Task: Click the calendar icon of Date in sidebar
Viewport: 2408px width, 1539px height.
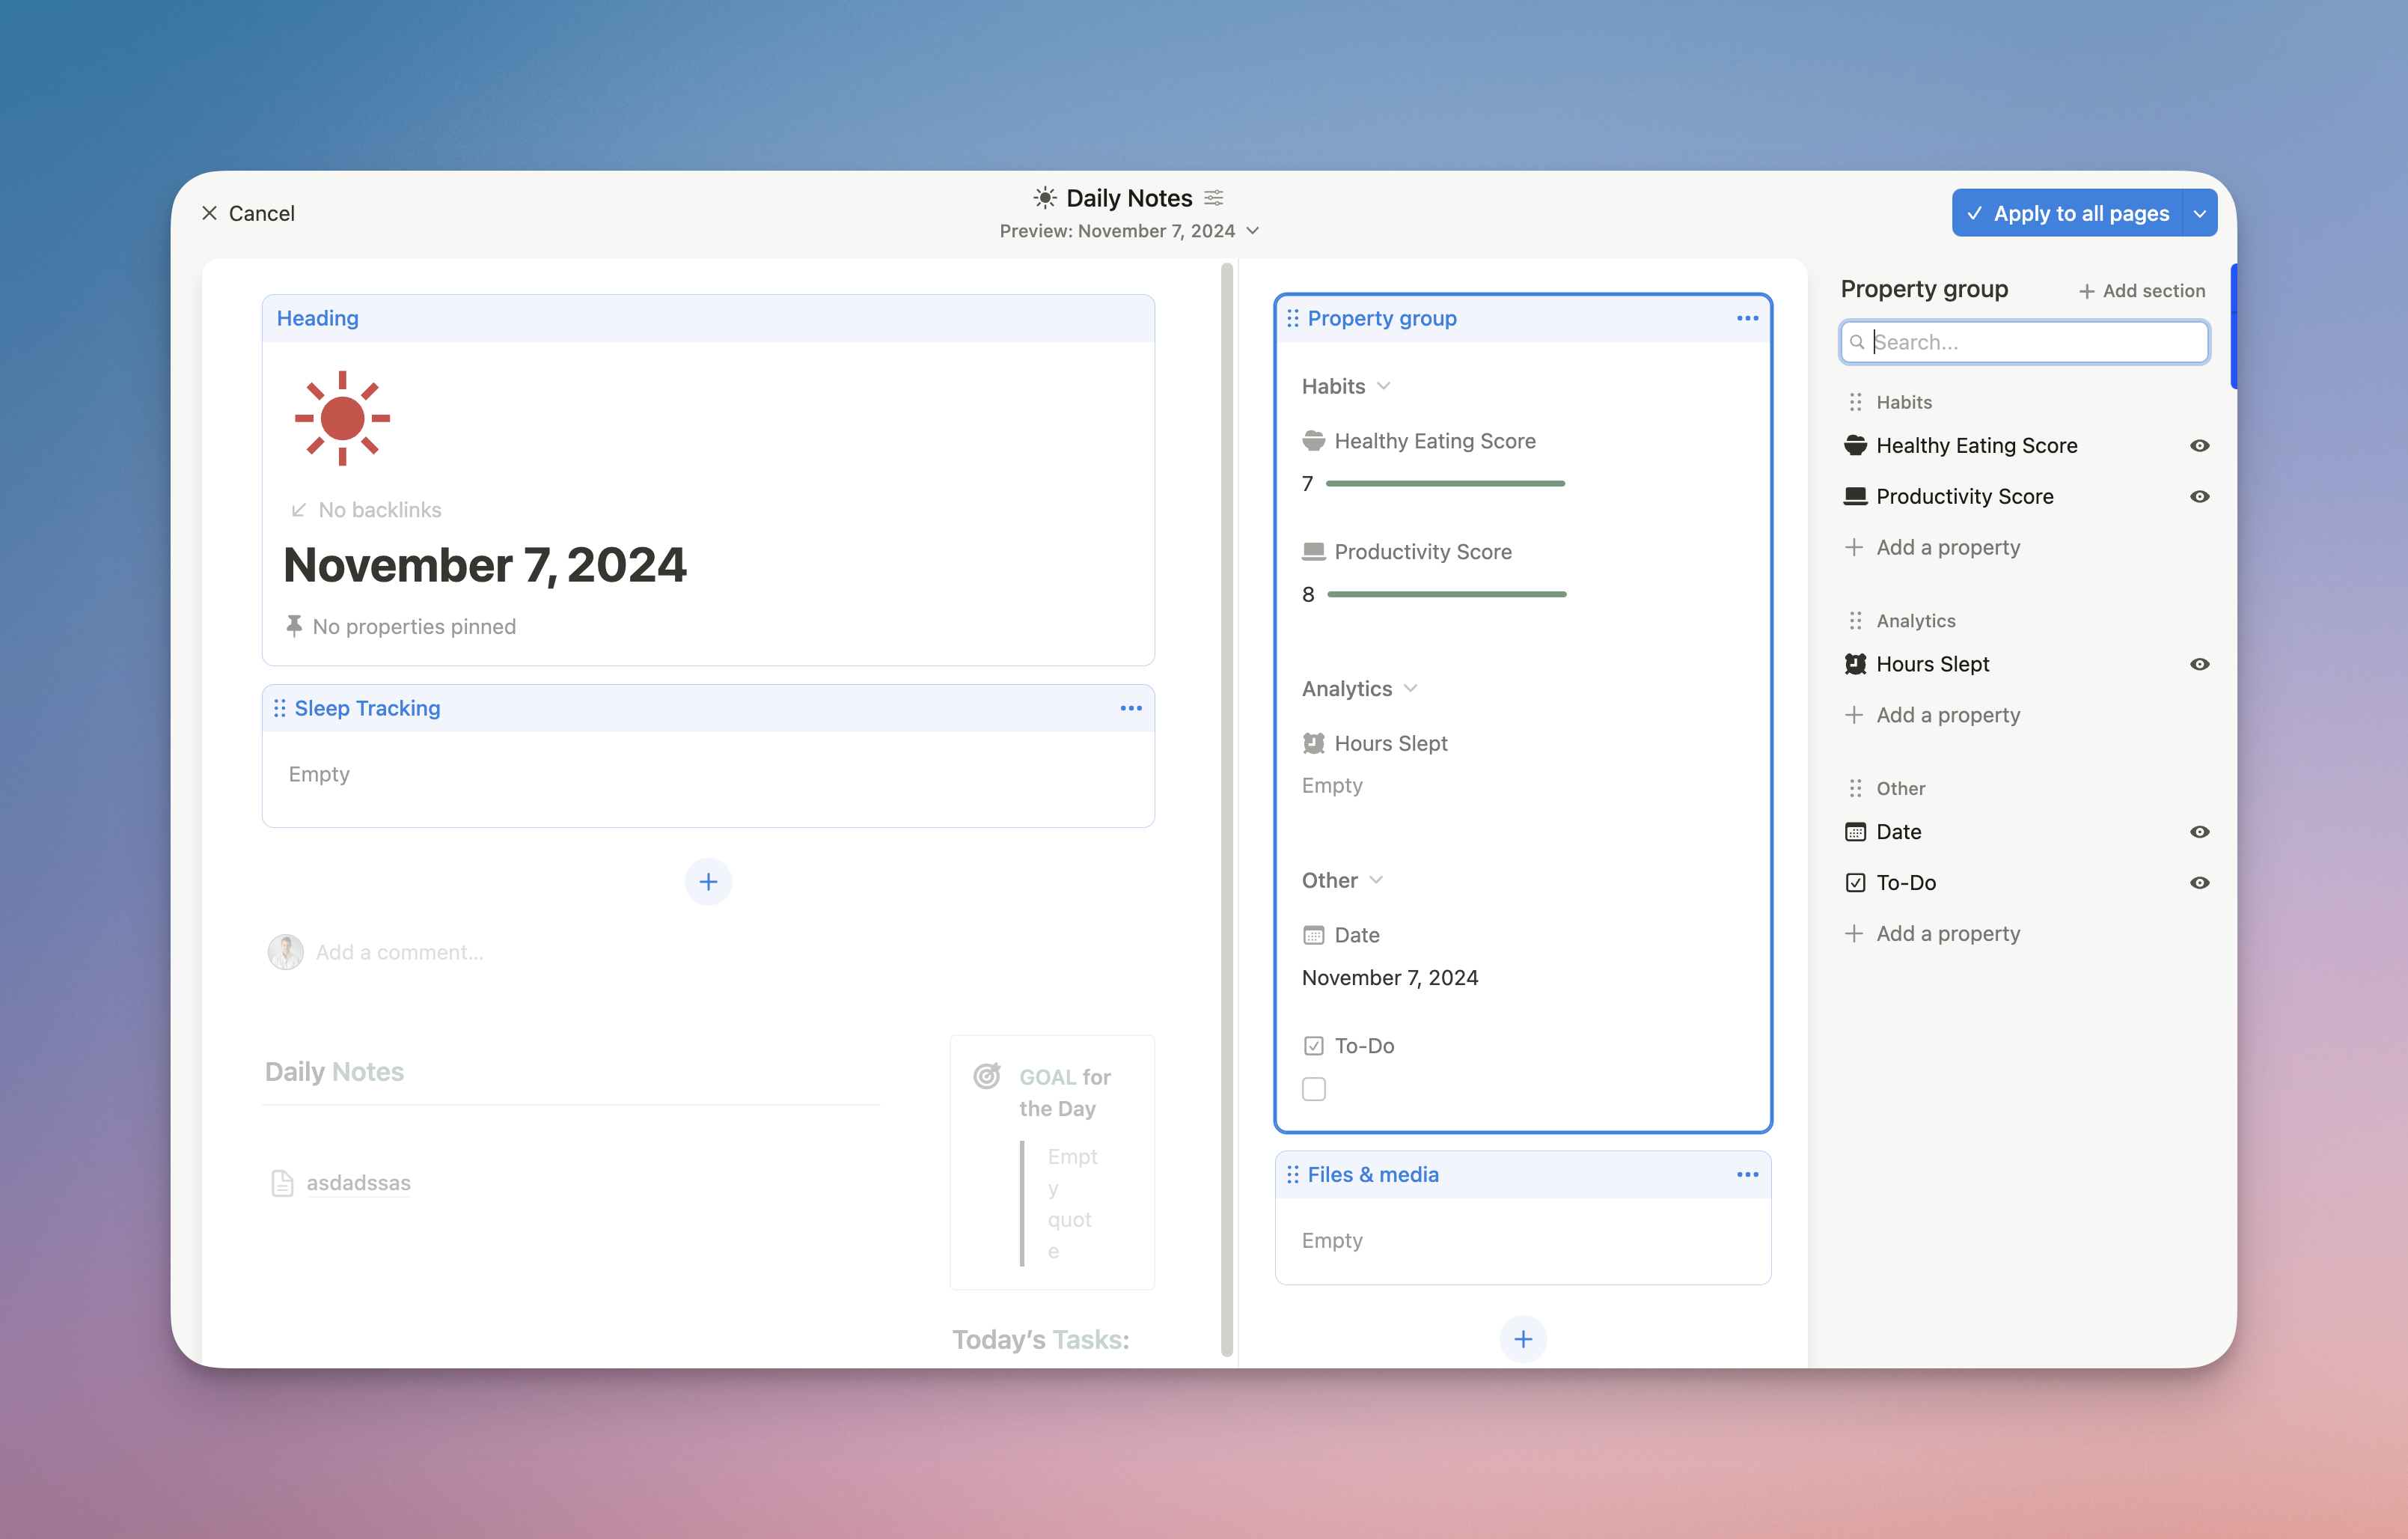Action: [1855, 832]
